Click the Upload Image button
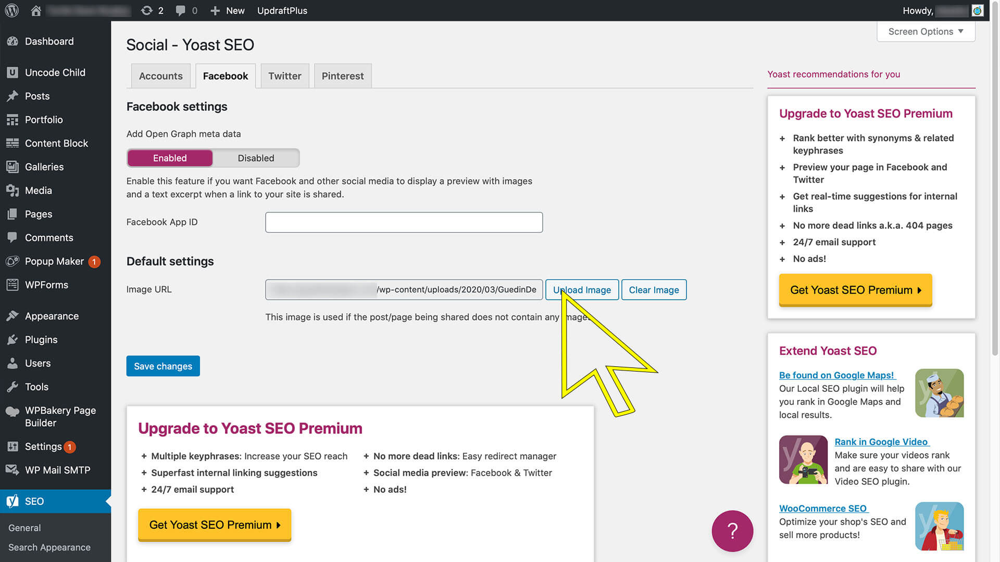The width and height of the screenshot is (1000, 562). pos(582,290)
